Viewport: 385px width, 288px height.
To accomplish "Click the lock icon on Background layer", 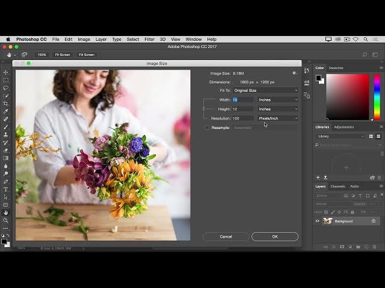I will pyautogui.click(x=373, y=221).
